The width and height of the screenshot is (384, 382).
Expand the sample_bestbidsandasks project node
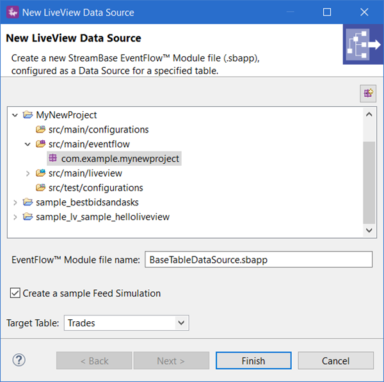15,202
